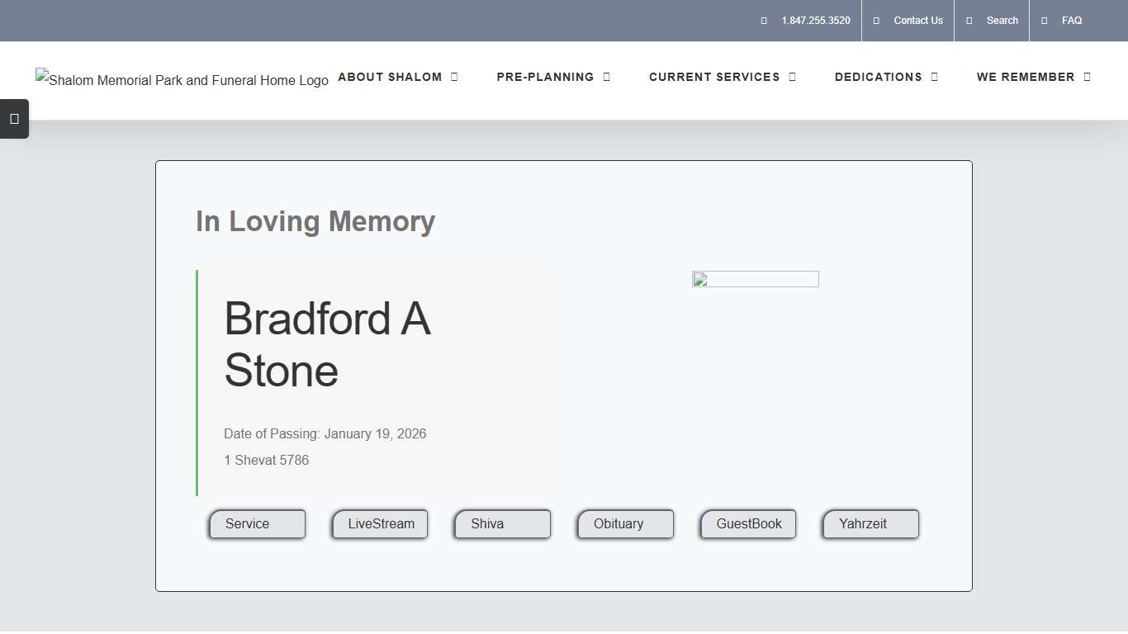Click the FAQ icon in the top bar
This screenshot has height=634, width=1128.
[x=1045, y=20]
